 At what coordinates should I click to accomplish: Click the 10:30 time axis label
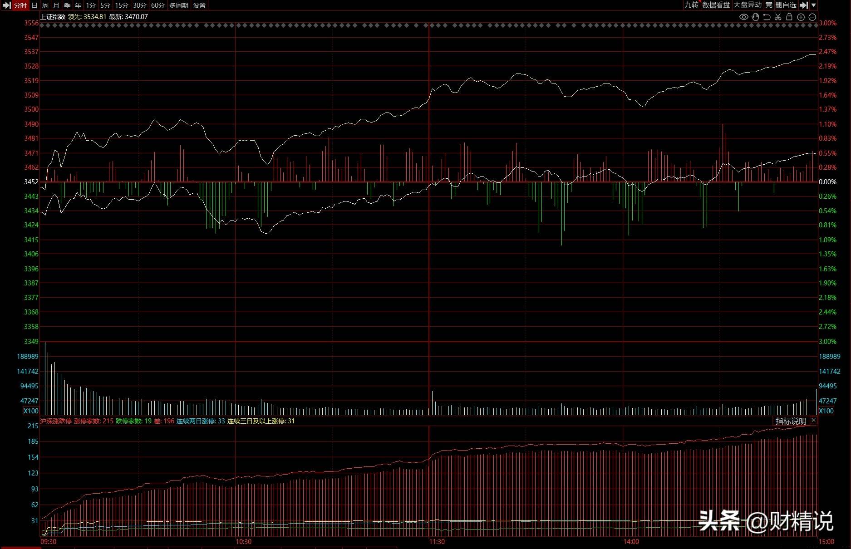pos(243,542)
